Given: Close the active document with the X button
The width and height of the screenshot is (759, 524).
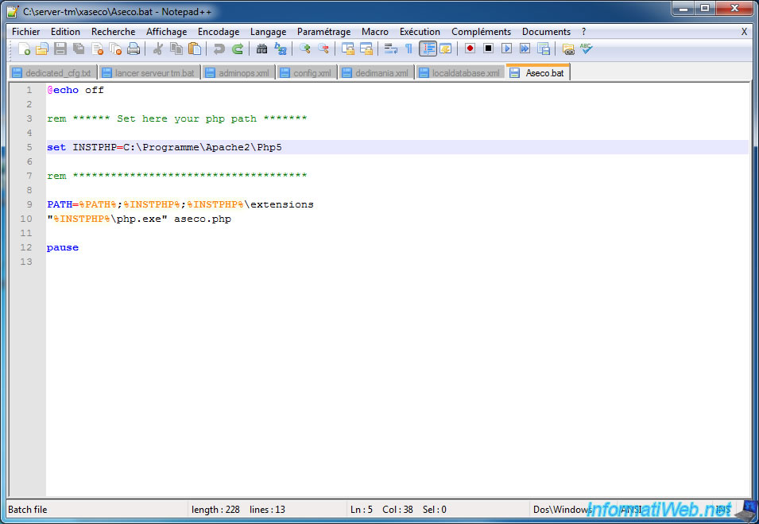Looking at the screenshot, I should click(x=742, y=32).
